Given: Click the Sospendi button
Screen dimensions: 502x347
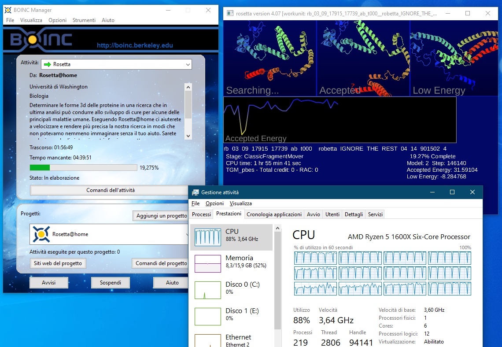Looking at the screenshot, I should 111,283.
